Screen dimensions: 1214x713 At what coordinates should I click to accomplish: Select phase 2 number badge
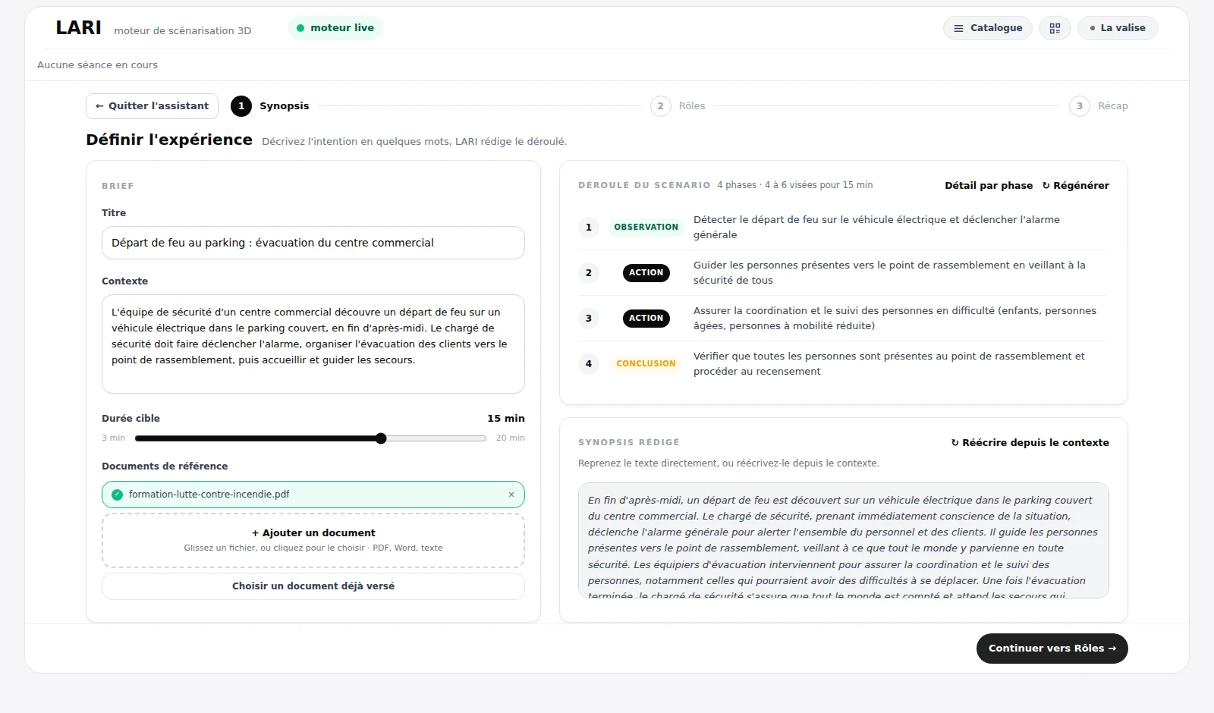point(589,273)
